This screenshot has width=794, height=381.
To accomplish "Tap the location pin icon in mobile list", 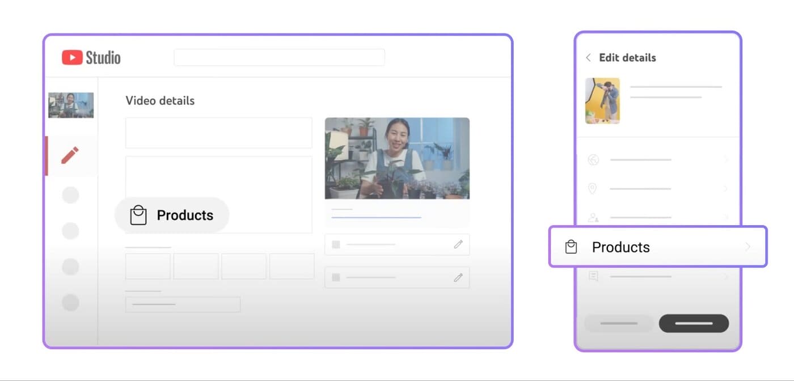I will (592, 189).
